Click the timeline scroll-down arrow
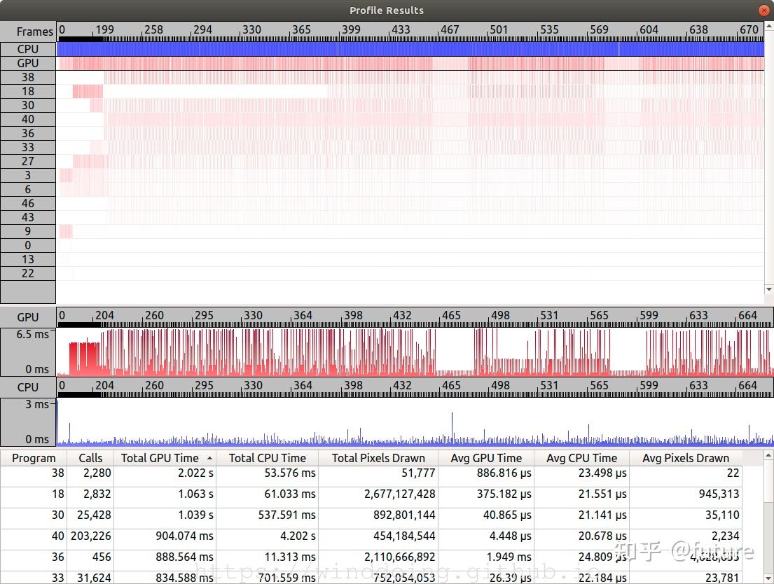774x584 pixels. click(x=769, y=289)
